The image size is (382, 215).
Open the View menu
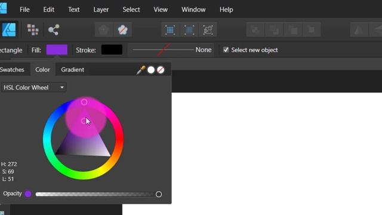161,10
